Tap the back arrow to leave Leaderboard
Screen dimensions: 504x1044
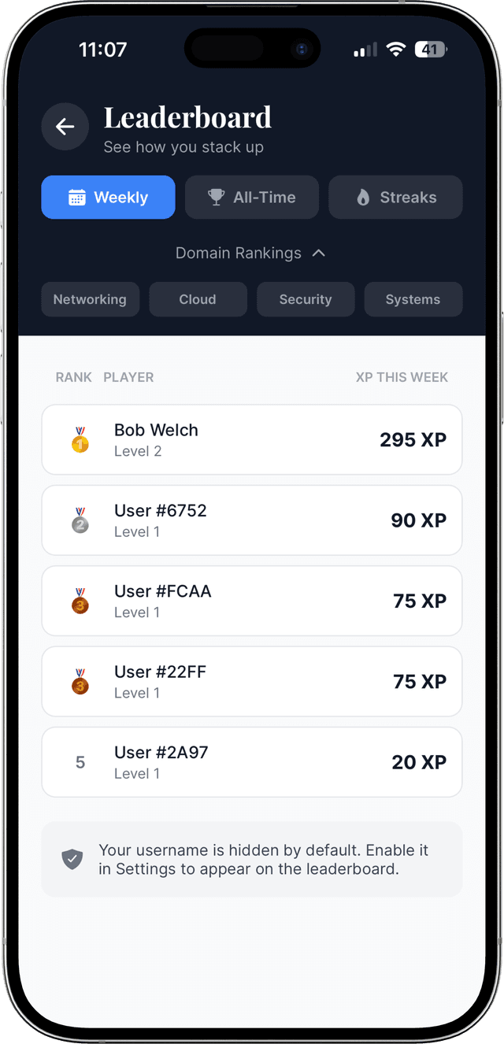(x=65, y=127)
